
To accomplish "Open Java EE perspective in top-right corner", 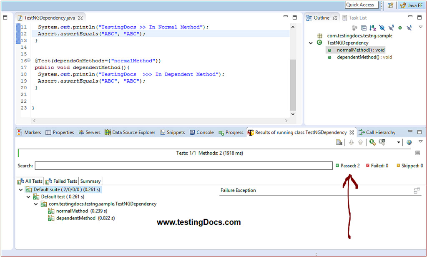I will tap(411, 5).
